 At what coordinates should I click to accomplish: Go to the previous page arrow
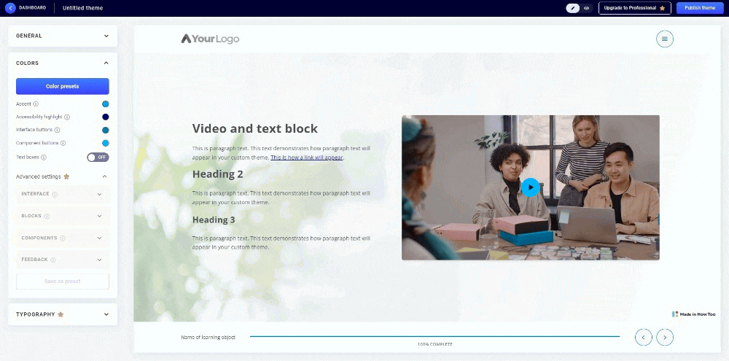tap(643, 337)
